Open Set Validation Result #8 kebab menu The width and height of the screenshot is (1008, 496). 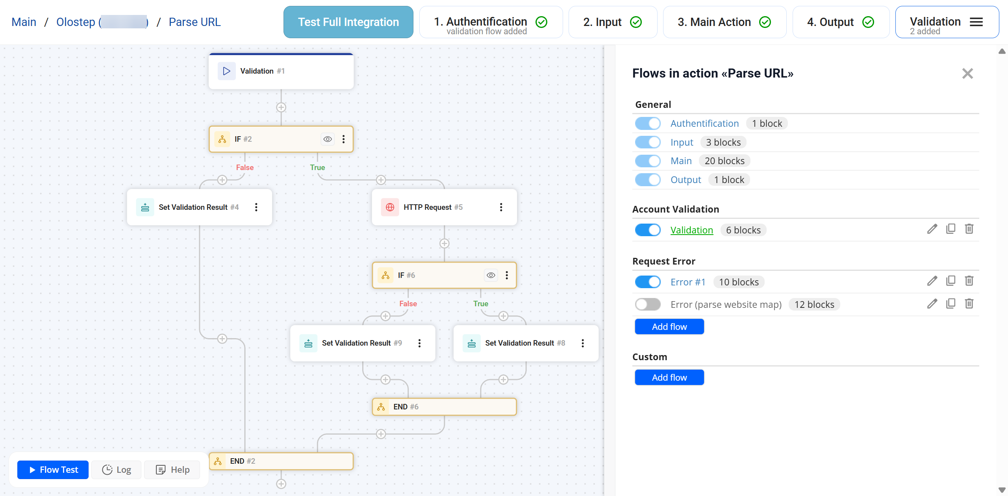point(583,343)
